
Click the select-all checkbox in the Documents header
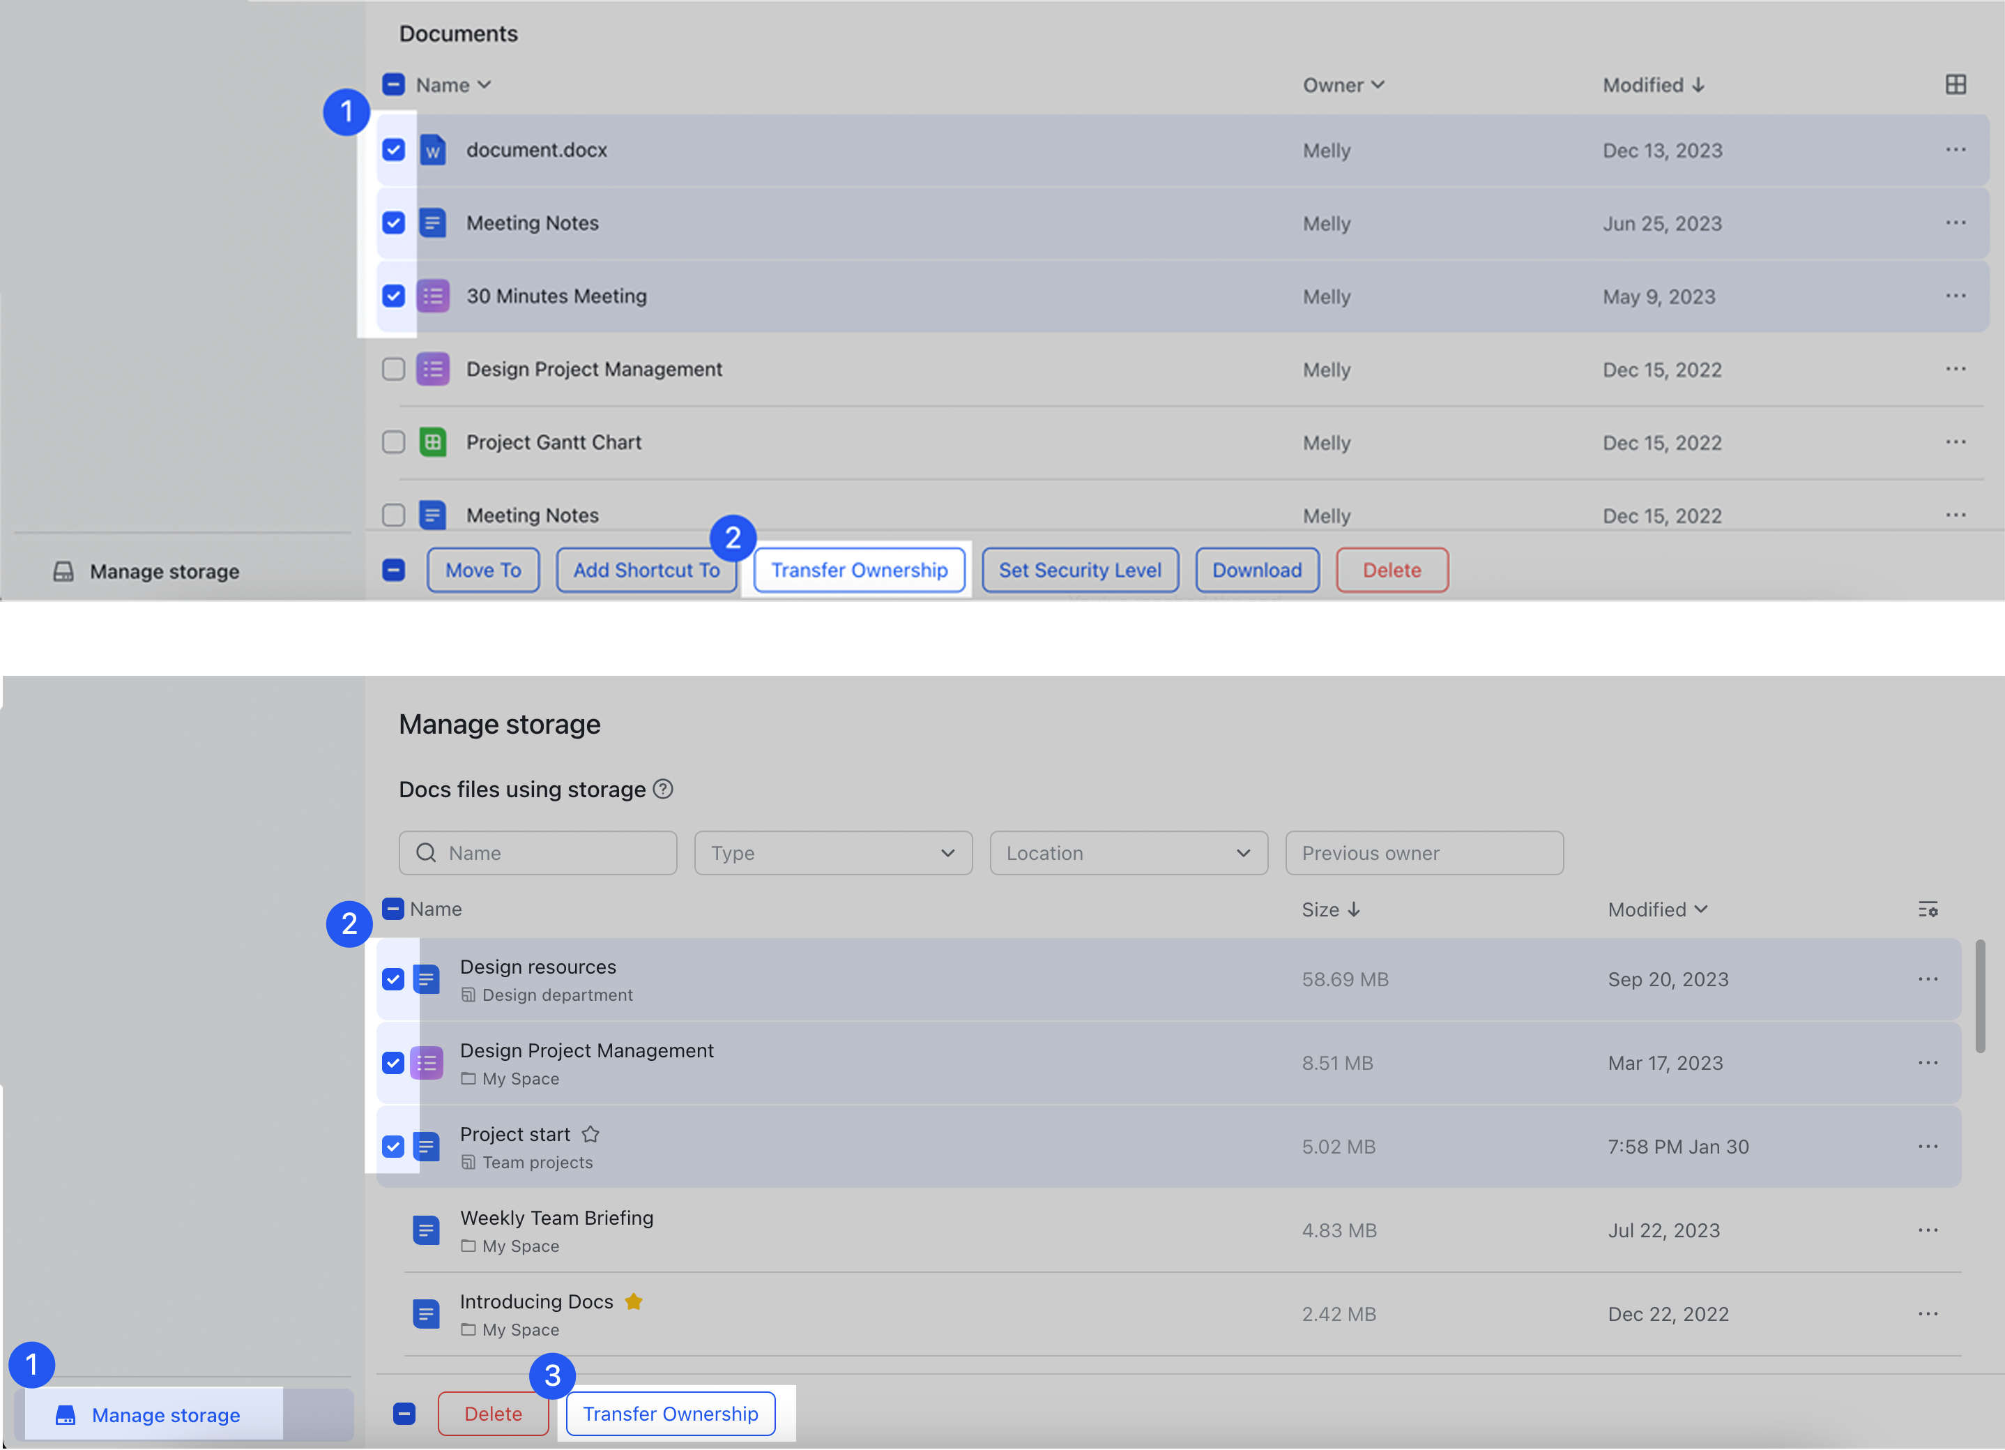tap(392, 84)
